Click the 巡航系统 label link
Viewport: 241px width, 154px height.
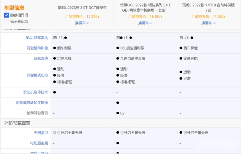click(41, 59)
